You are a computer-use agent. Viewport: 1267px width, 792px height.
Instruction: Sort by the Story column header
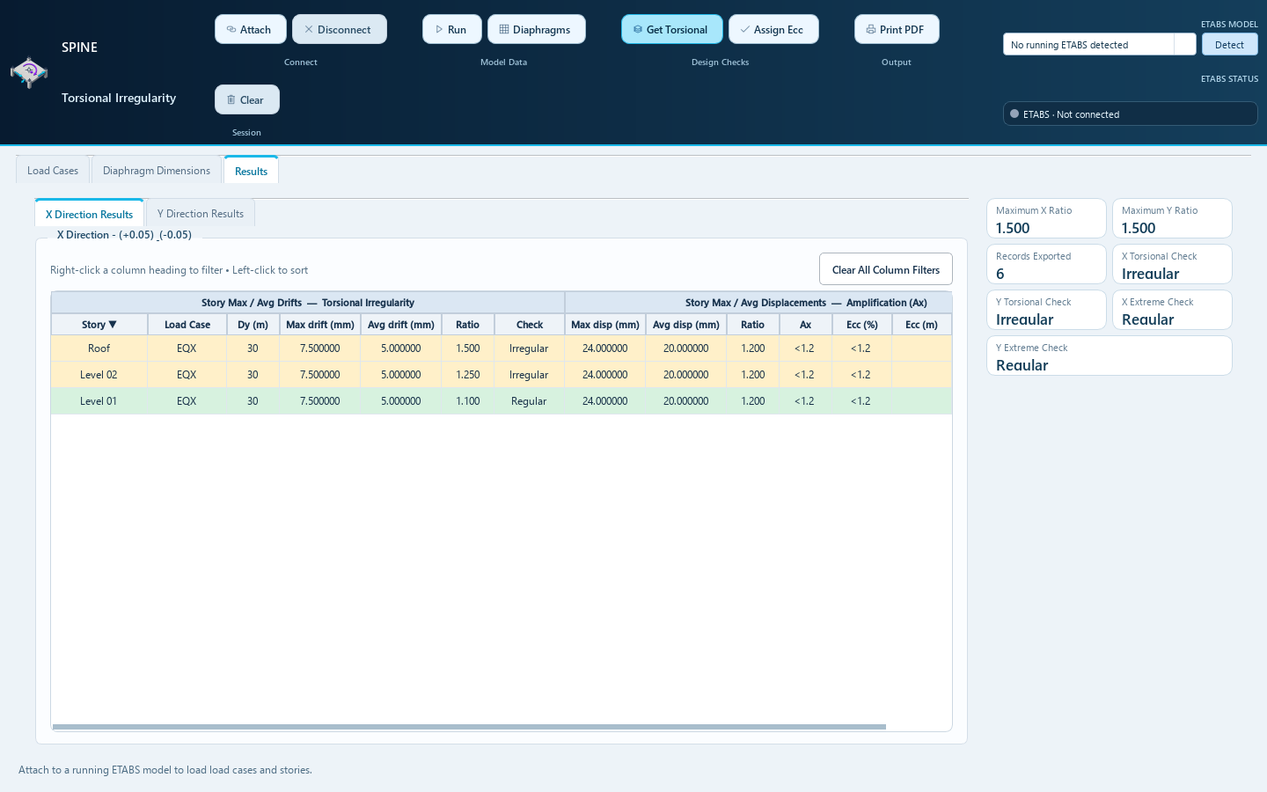tap(99, 324)
